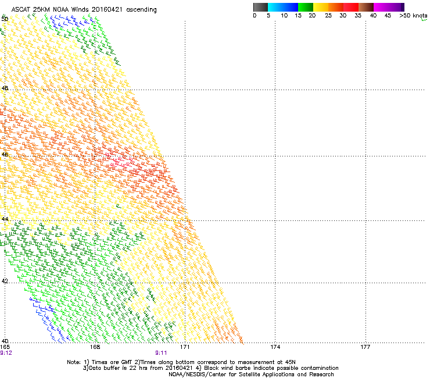Click the longitude label '171'
This screenshot has width=430, height=378.
185,347
